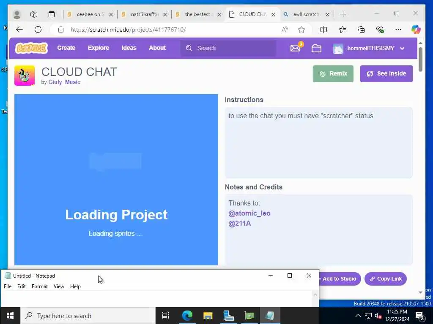Open Create in Scratch navigation
Viewport: 433px width, 324px height.
point(66,48)
